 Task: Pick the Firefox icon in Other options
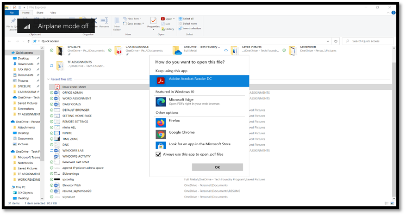(x=161, y=123)
